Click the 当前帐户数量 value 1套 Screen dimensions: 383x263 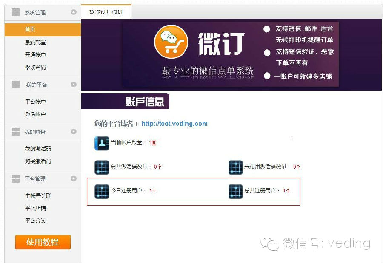pyautogui.click(x=153, y=143)
